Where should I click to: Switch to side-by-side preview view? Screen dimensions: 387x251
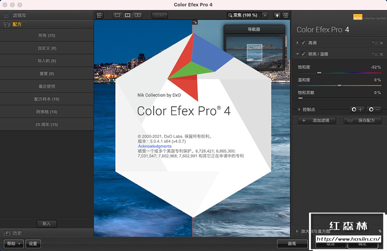[x=138, y=15]
